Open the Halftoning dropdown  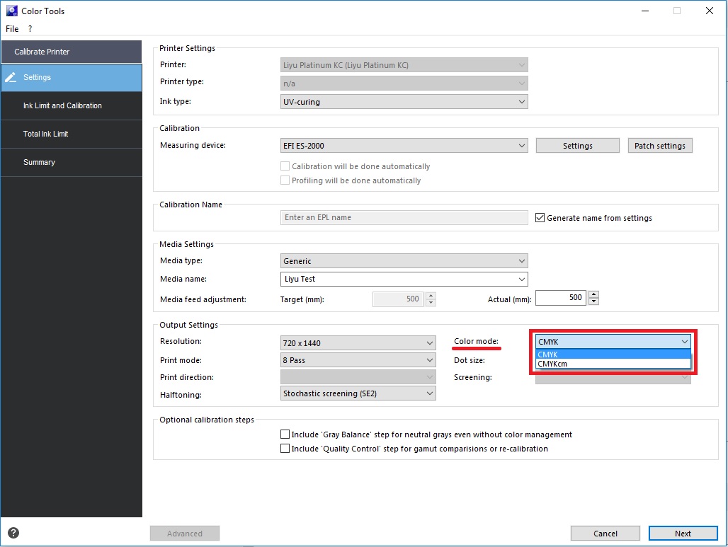click(358, 393)
